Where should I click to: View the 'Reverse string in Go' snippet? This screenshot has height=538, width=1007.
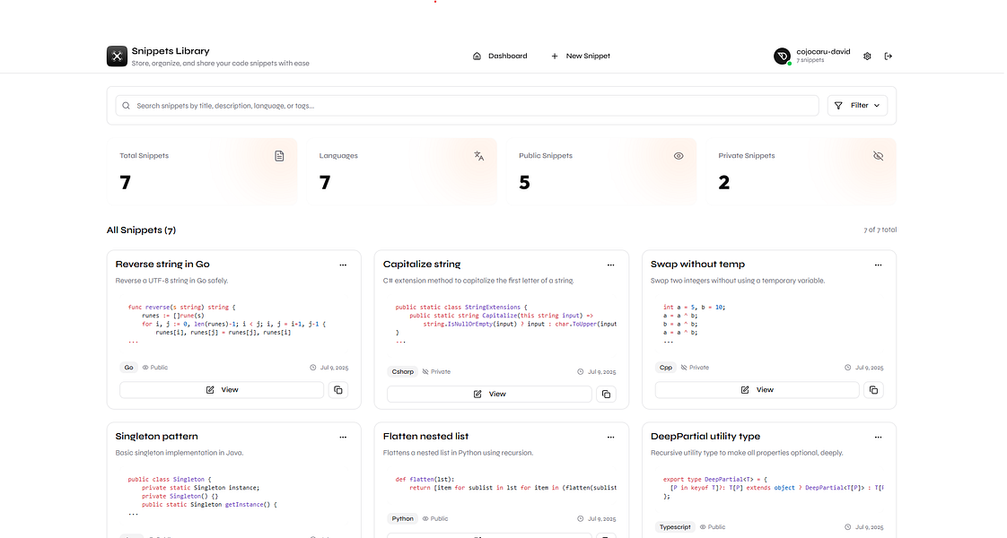[x=221, y=390]
